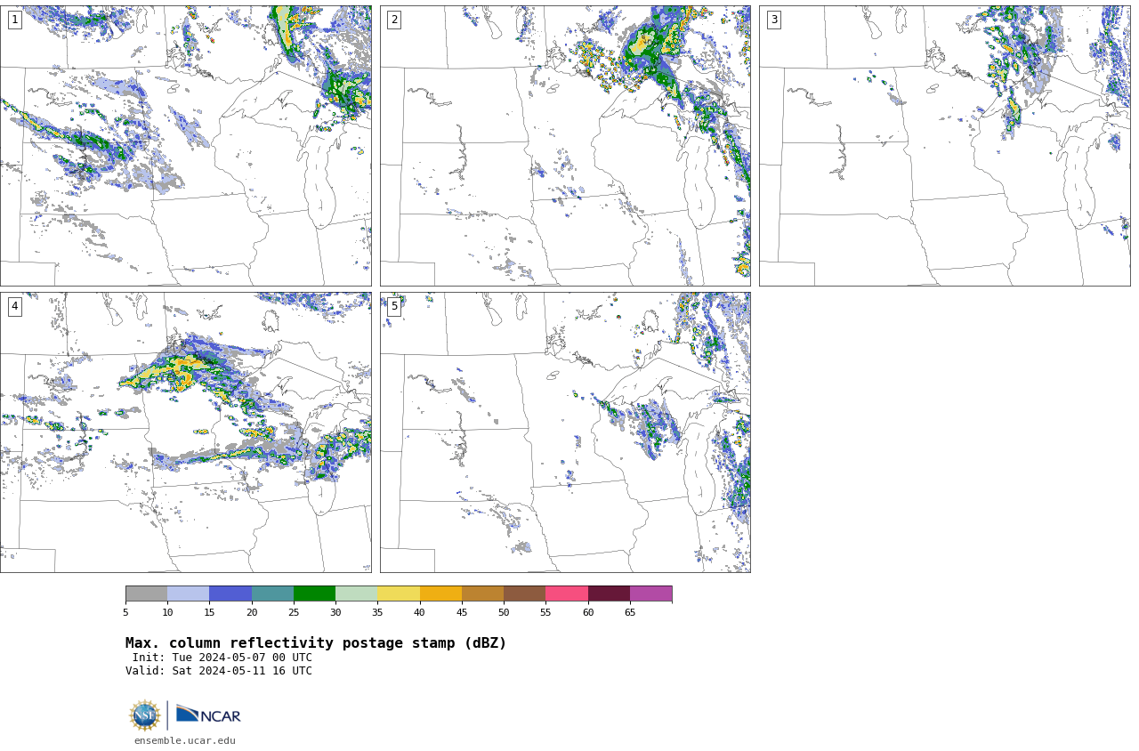
Task: Click the colorbar tick label 25
Action: pos(294,612)
